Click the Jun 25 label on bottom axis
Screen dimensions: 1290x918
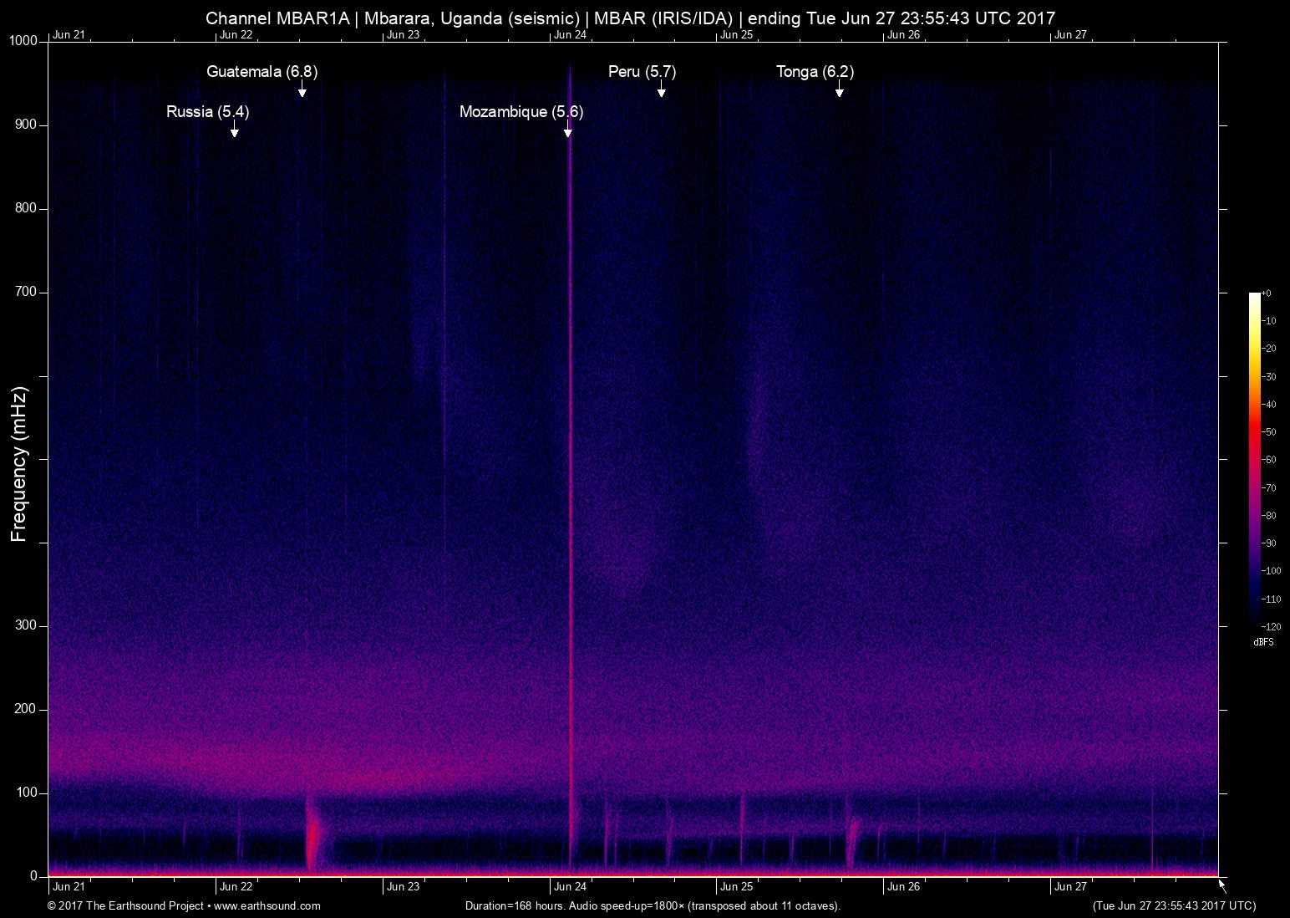[x=735, y=887]
